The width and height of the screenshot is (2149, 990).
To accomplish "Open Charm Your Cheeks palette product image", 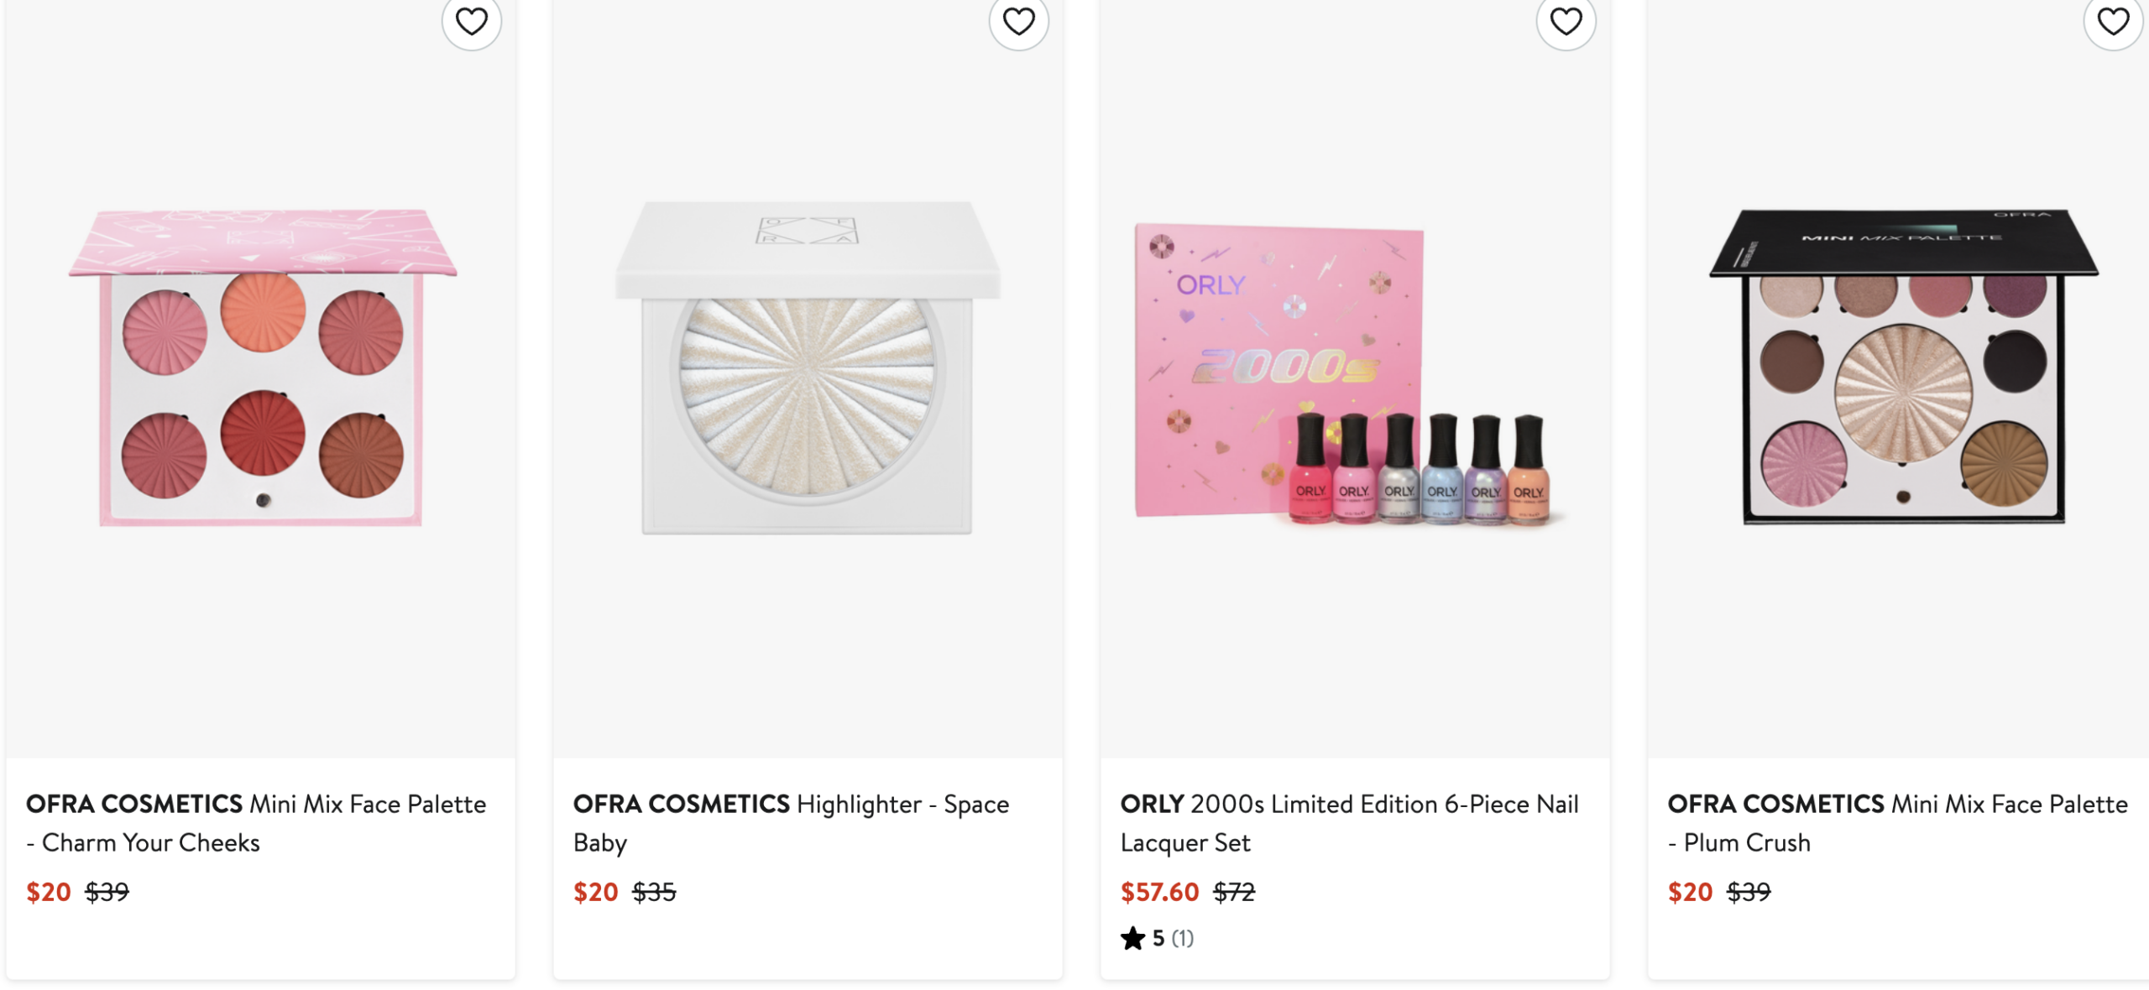I will (x=262, y=369).
